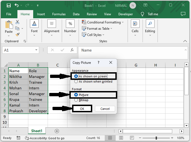
Task: Click the Redo arrow icon
Action: coord(27,5)
